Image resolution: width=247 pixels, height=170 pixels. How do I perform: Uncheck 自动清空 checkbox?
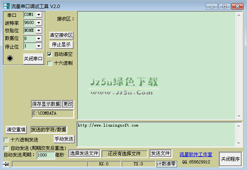(49, 55)
